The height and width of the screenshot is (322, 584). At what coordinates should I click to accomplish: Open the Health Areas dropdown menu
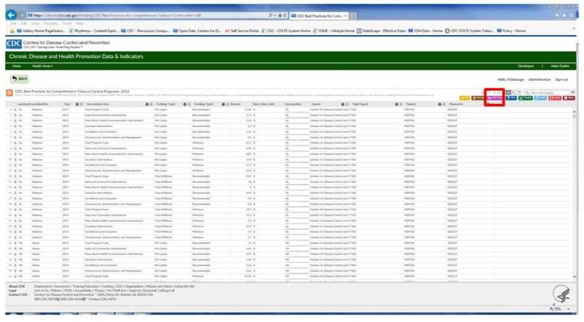42,66
